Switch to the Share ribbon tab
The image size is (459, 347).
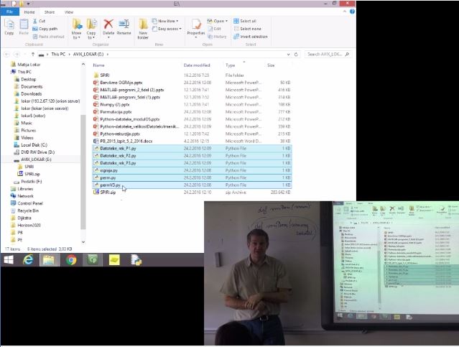pos(50,12)
